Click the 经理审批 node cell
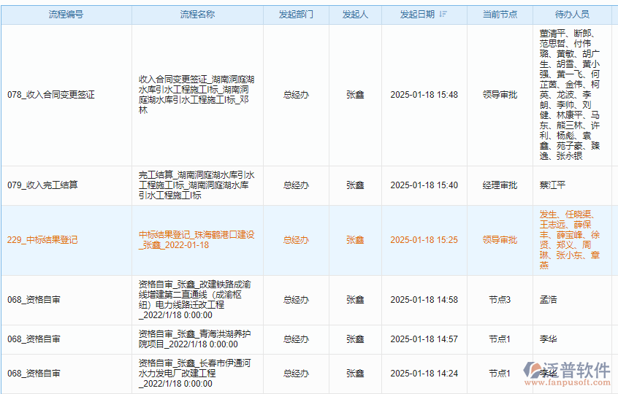 (500, 185)
